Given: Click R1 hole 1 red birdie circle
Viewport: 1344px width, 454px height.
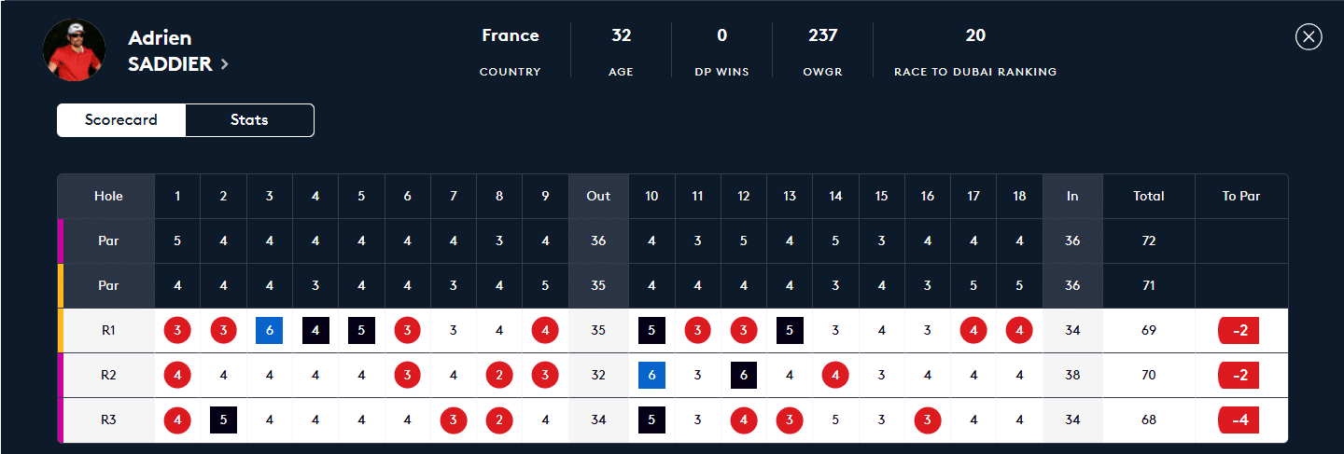Looking at the screenshot, I should [177, 330].
